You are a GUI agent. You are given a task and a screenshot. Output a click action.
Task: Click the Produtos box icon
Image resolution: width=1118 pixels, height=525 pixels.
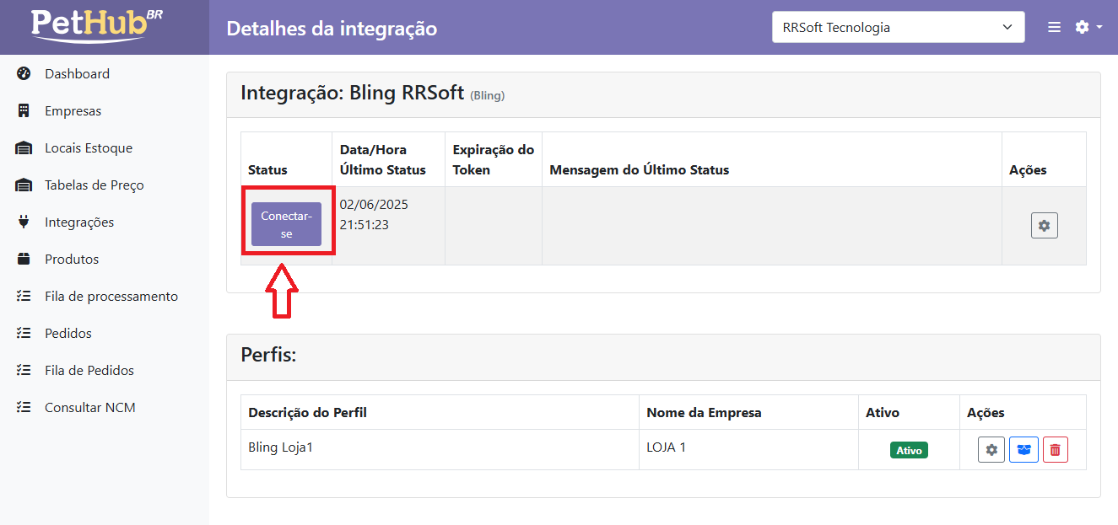tap(24, 259)
